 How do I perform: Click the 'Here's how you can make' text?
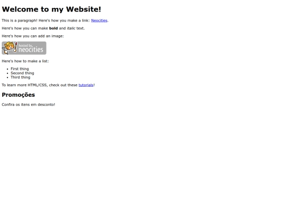pos(25,28)
